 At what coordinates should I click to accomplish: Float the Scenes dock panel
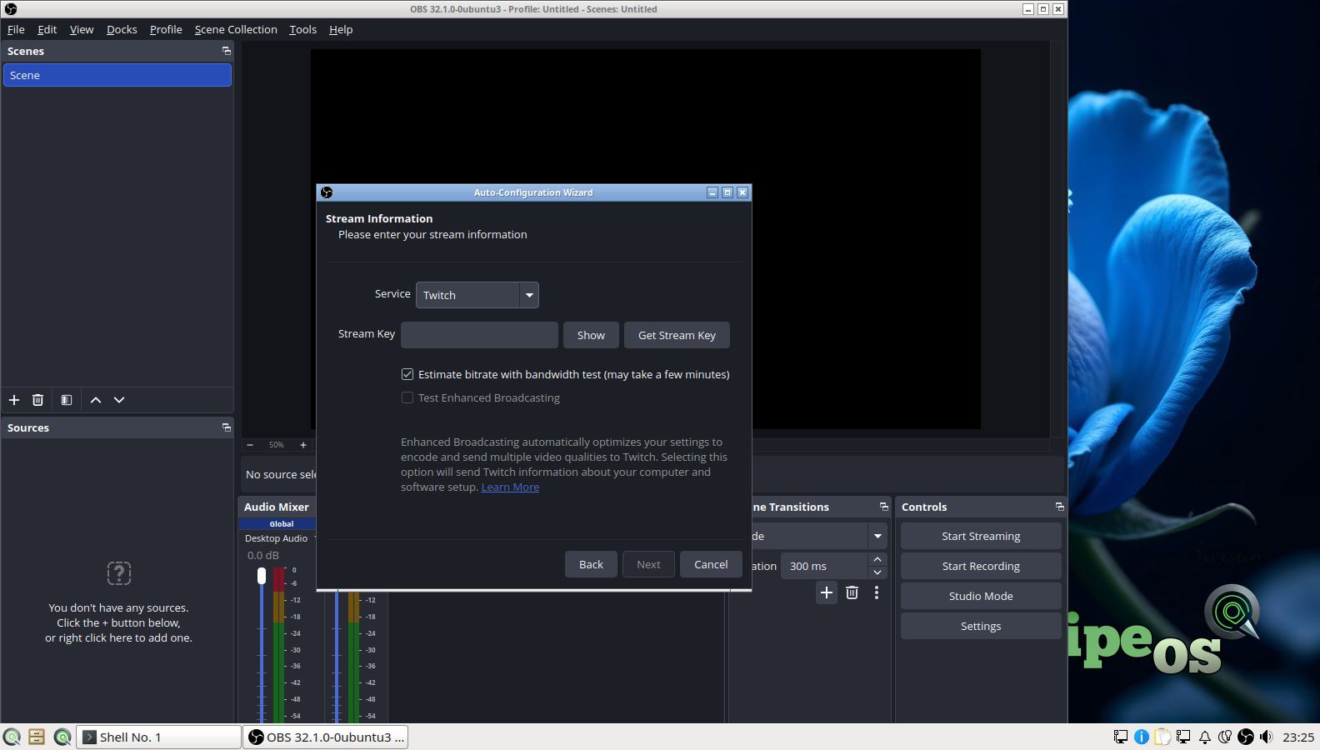[x=226, y=51]
